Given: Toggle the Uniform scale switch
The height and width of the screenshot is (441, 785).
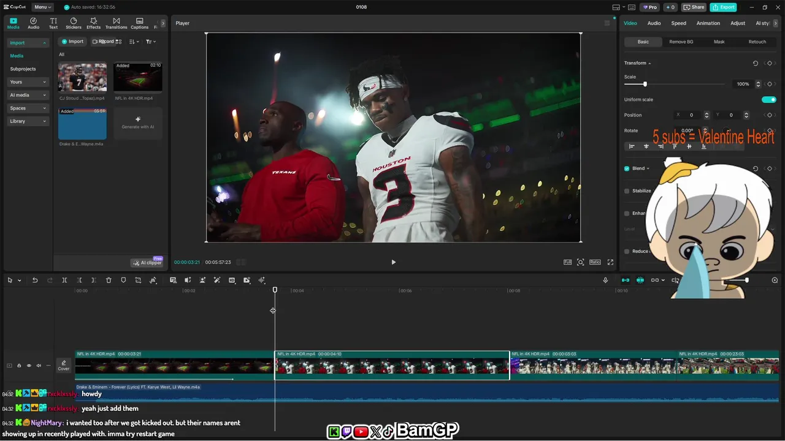Looking at the screenshot, I should click(768, 99).
